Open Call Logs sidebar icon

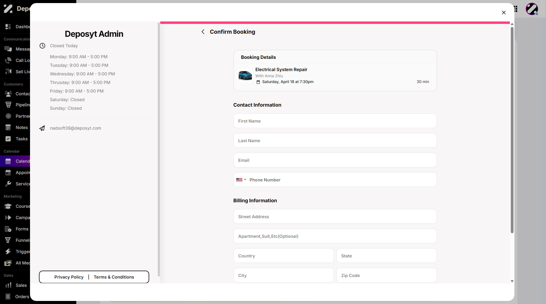coord(8,60)
